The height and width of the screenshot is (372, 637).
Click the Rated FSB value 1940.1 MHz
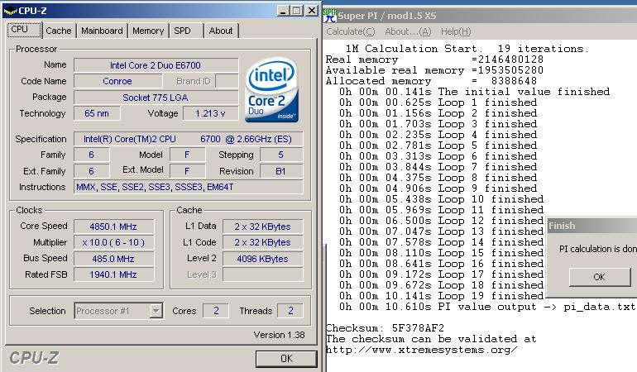click(114, 274)
